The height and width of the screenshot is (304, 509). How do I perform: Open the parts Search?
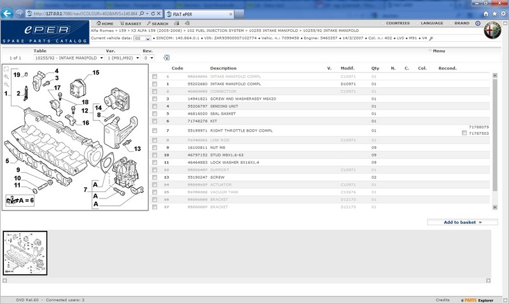(159, 24)
